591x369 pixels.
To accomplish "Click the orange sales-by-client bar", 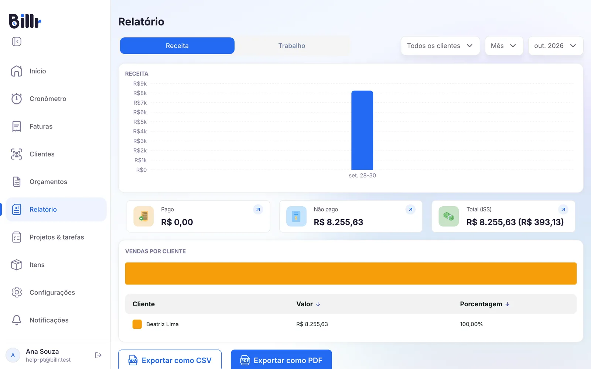I will coord(351,273).
